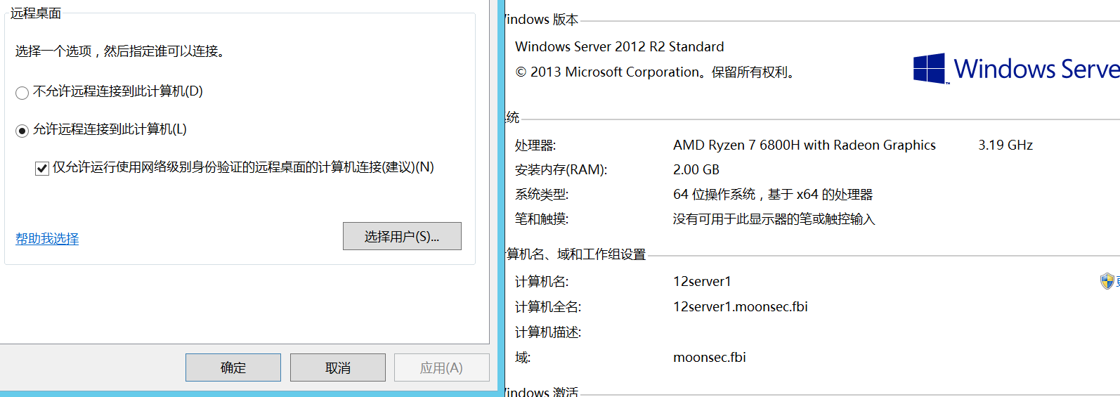Image resolution: width=1120 pixels, height=397 pixels.
Task: Click the 系统类型: label
Action: (542, 195)
